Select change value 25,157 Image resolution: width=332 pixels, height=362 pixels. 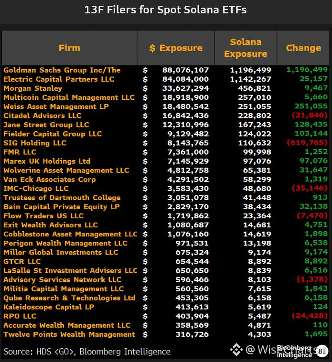tap(313, 79)
